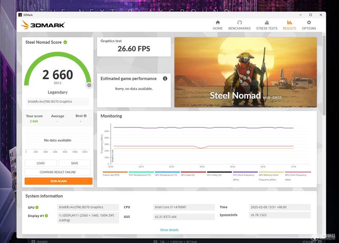Click the CPU value Intel Core i7-14700KF
Screen dimensions: 339x243
(184, 207)
